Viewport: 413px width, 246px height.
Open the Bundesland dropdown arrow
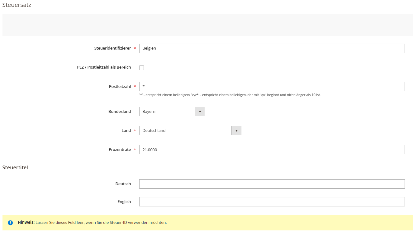[200, 112]
